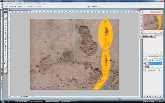Select the Eraser tool

pyautogui.click(x=5, y=37)
